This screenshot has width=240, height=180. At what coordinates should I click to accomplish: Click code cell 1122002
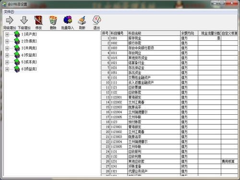(x=119, y=102)
